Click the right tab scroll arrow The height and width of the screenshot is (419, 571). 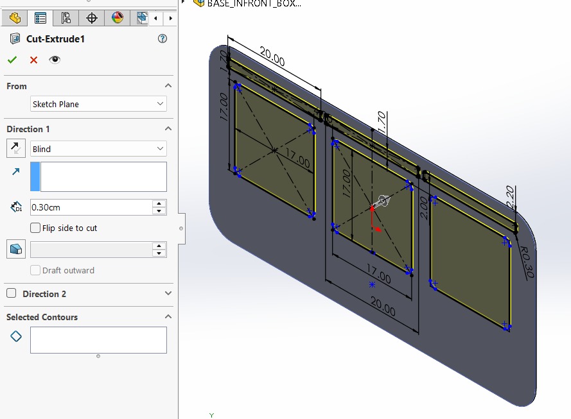click(170, 18)
